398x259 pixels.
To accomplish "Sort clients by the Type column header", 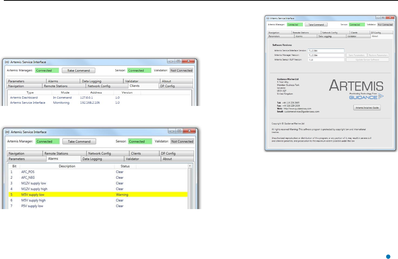I will pos(30,92).
